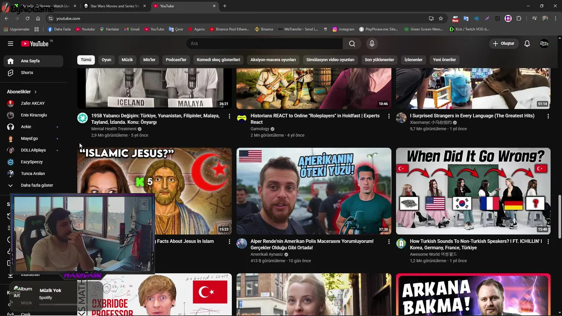Select the Son yüklenenler chip
The image size is (562, 316).
point(379,60)
